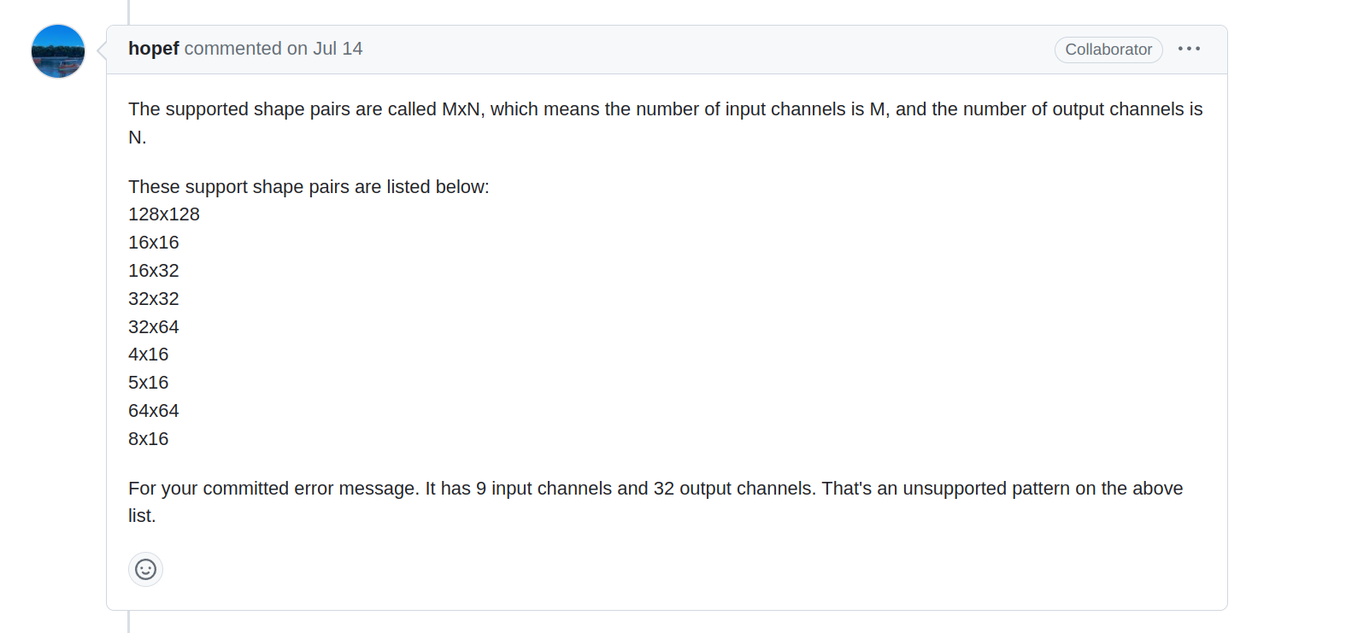Image resolution: width=1346 pixels, height=633 pixels.
Task: Open the comment options ellipsis menu
Action: click(x=1189, y=49)
